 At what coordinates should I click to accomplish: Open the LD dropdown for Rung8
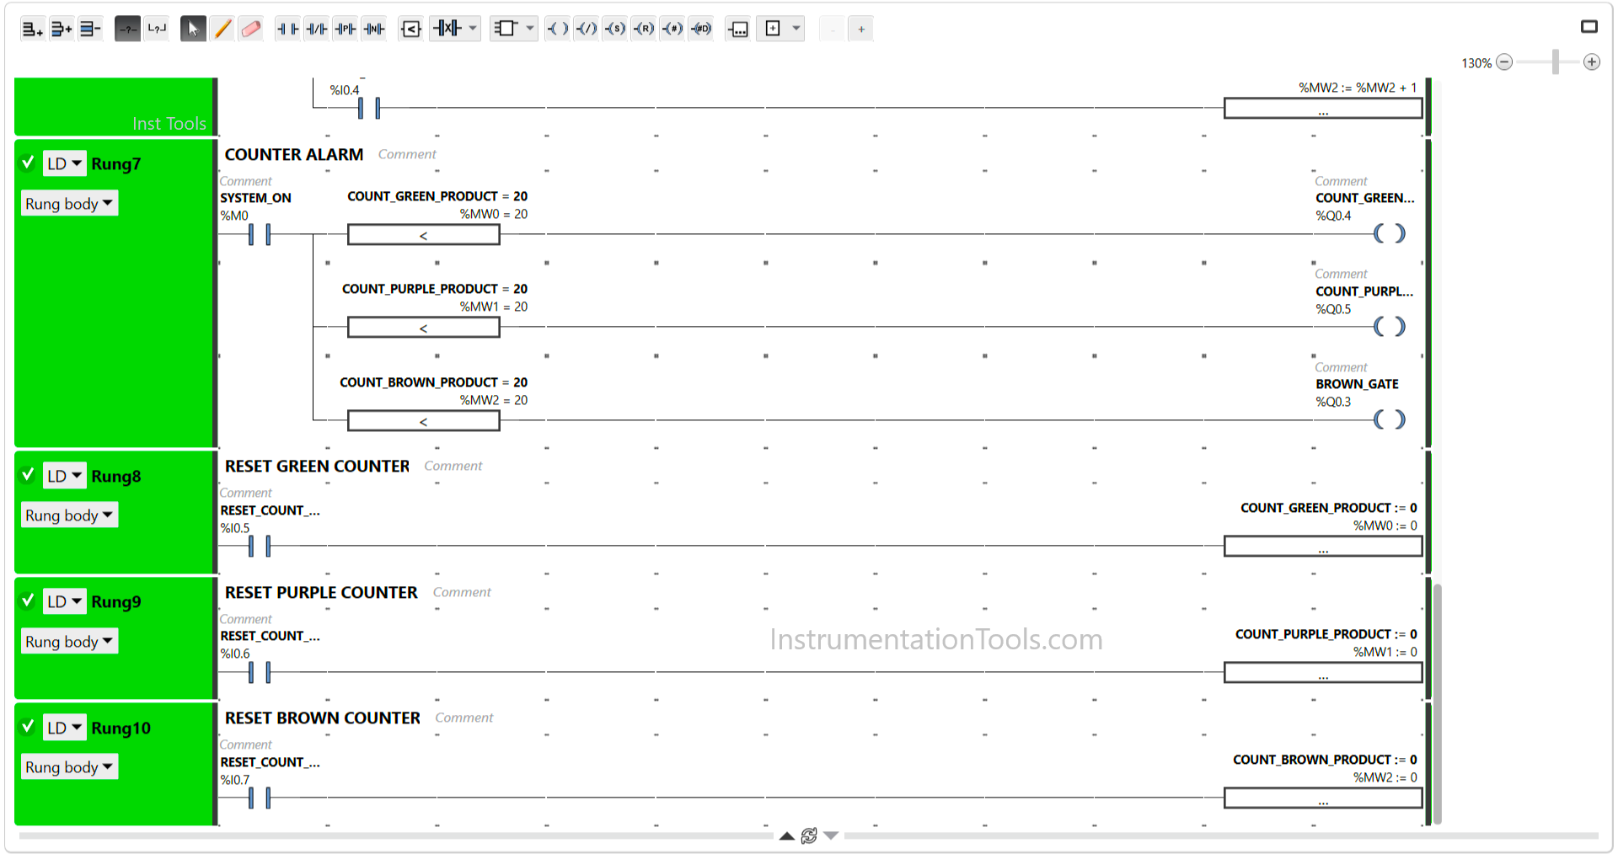(x=64, y=476)
